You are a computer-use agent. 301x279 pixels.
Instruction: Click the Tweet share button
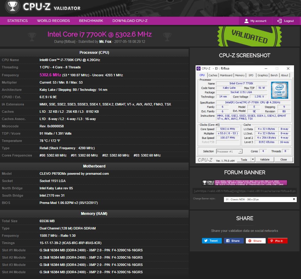[x=212, y=241]
